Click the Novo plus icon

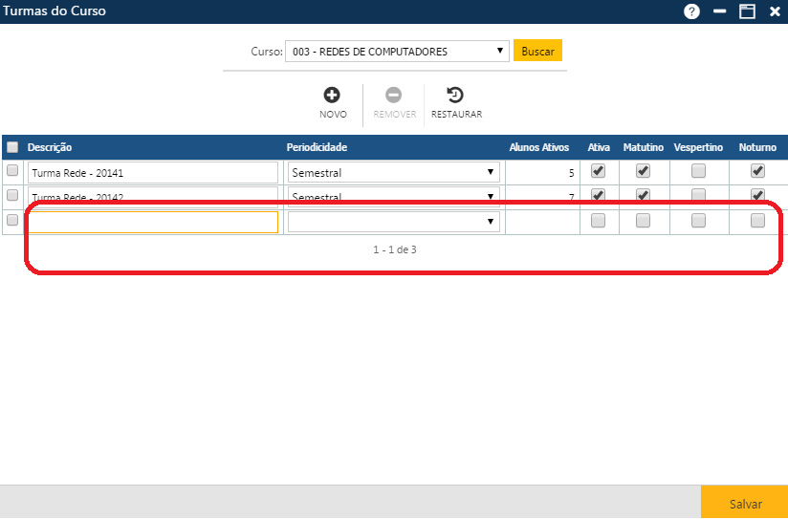coord(332,95)
